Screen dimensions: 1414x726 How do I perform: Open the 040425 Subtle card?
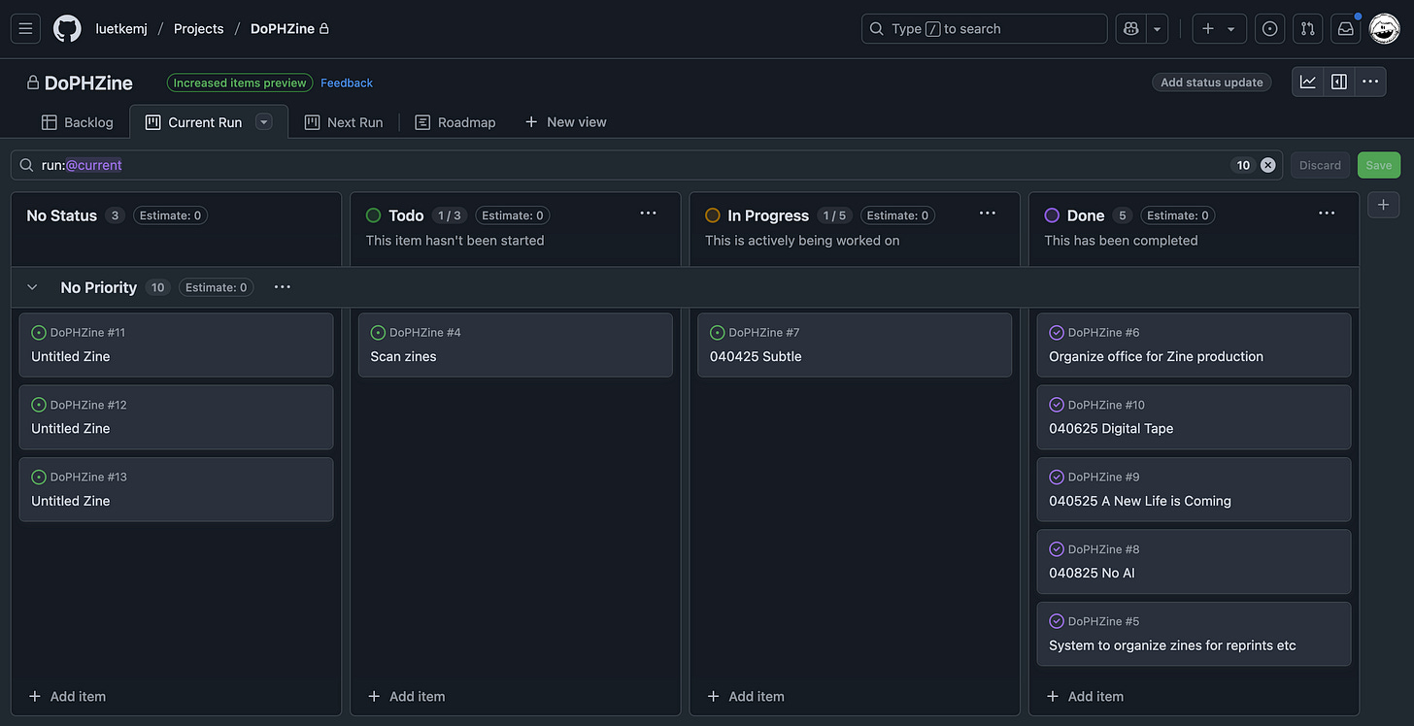(855, 345)
